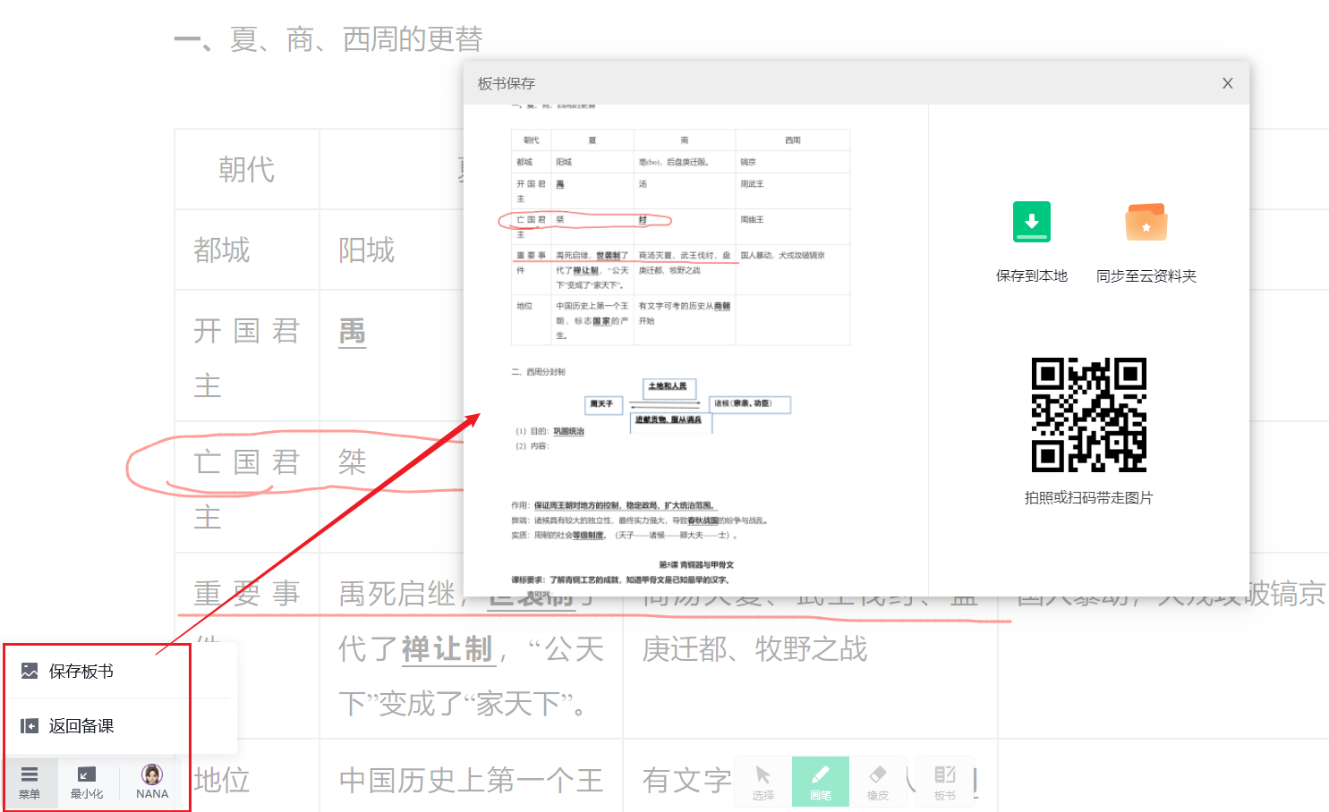Click the text 中国历史上第一个王

(x=471, y=781)
